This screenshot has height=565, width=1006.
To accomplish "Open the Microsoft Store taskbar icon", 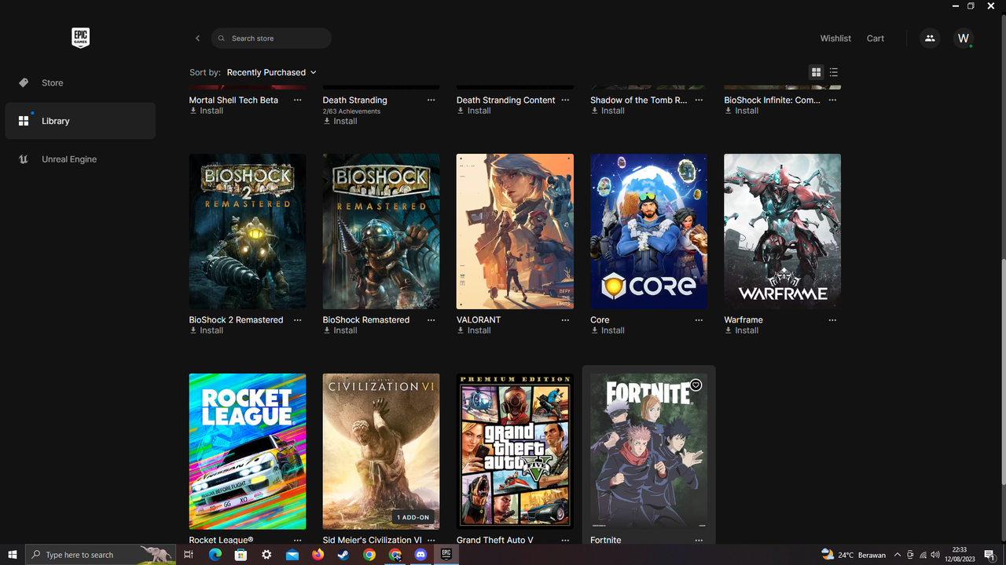I will tap(240, 555).
